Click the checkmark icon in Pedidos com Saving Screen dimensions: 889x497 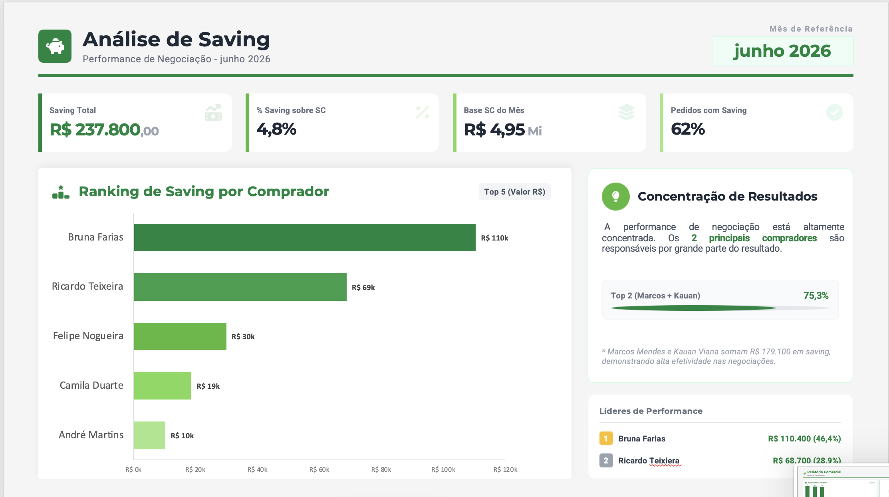click(x=834, y=112)
